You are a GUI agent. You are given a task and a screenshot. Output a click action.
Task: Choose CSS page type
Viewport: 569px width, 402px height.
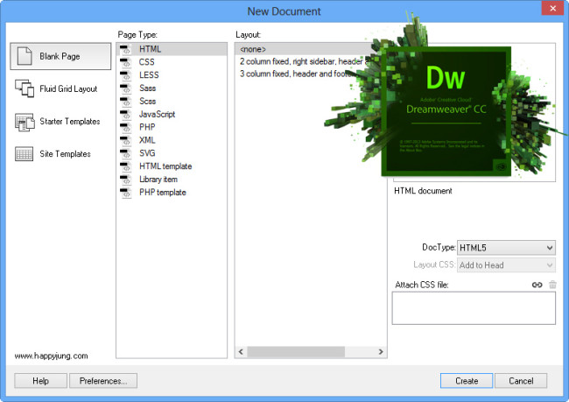[172, 62]
